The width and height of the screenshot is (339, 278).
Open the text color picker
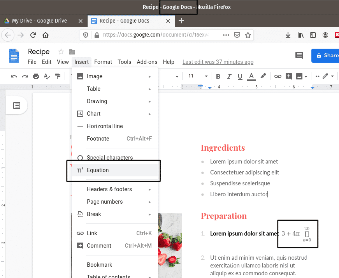click(x=251, y=76)
